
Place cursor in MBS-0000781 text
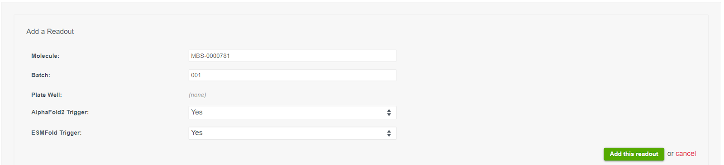210,56
